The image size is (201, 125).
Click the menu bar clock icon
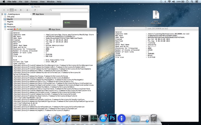pos(187,1)
